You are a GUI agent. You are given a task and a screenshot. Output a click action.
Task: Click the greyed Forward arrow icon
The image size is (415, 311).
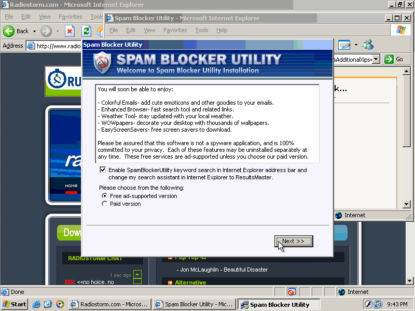point(46,31)
